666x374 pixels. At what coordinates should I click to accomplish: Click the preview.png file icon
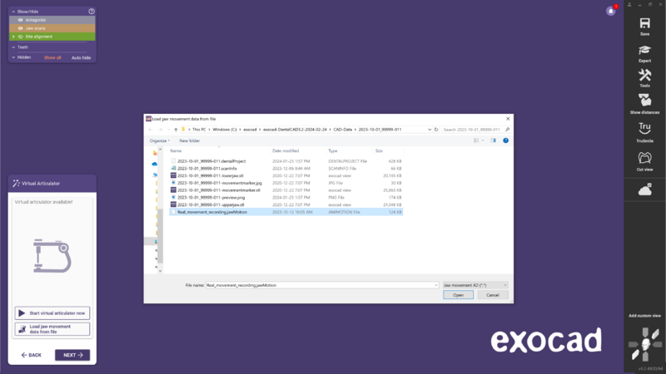point(173,197)
